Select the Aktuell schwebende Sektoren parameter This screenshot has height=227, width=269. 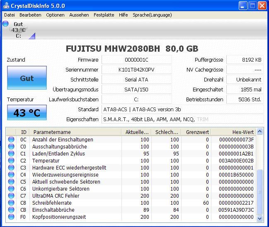click(66, 182)
